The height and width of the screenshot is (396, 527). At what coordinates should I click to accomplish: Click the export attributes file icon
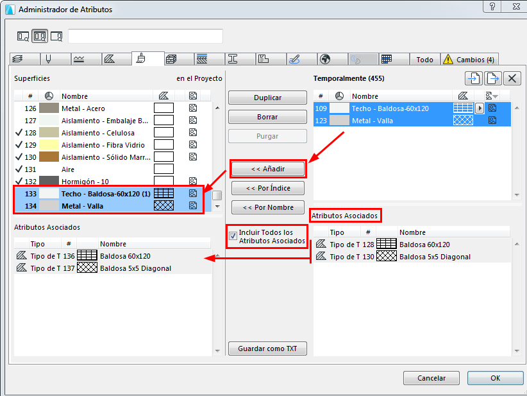tap(493, 78)
